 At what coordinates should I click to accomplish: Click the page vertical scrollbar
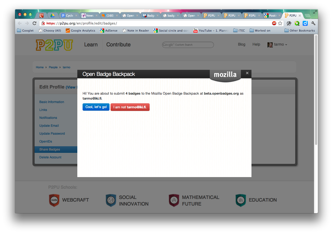click(x=316, y=90)
